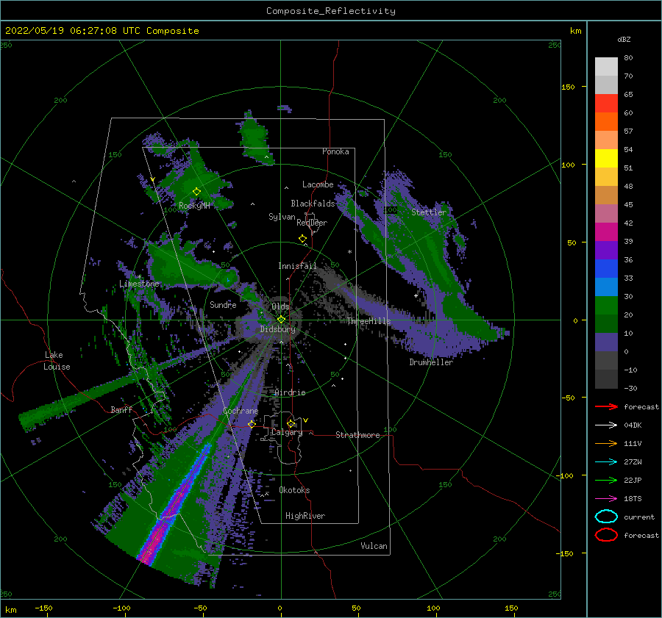Select the red forecast ellipse icon
This screenshot has width=662, height=618.
tap(606, 535)
